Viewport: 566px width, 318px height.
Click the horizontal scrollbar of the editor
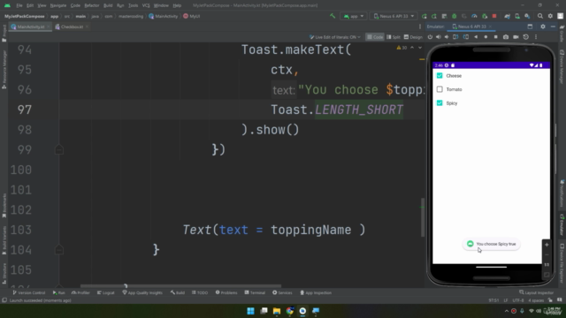click(180, 286)
